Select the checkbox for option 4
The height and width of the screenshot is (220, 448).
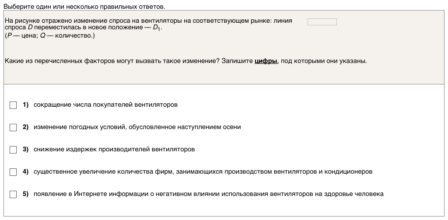pos(13,172)
